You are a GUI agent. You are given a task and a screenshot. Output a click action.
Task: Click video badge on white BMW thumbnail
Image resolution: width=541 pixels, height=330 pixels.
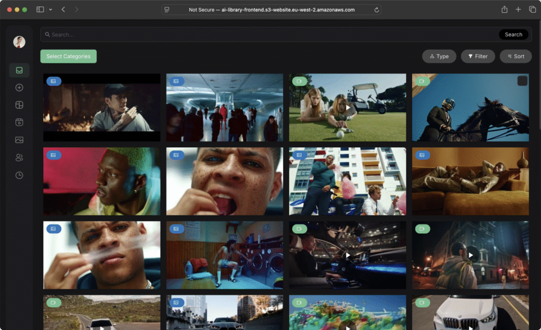click(422, 303)
